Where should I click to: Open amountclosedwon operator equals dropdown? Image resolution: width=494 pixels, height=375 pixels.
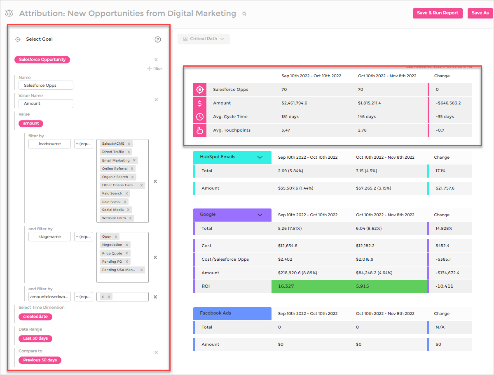pyautogui.click(x=84, y=297)
